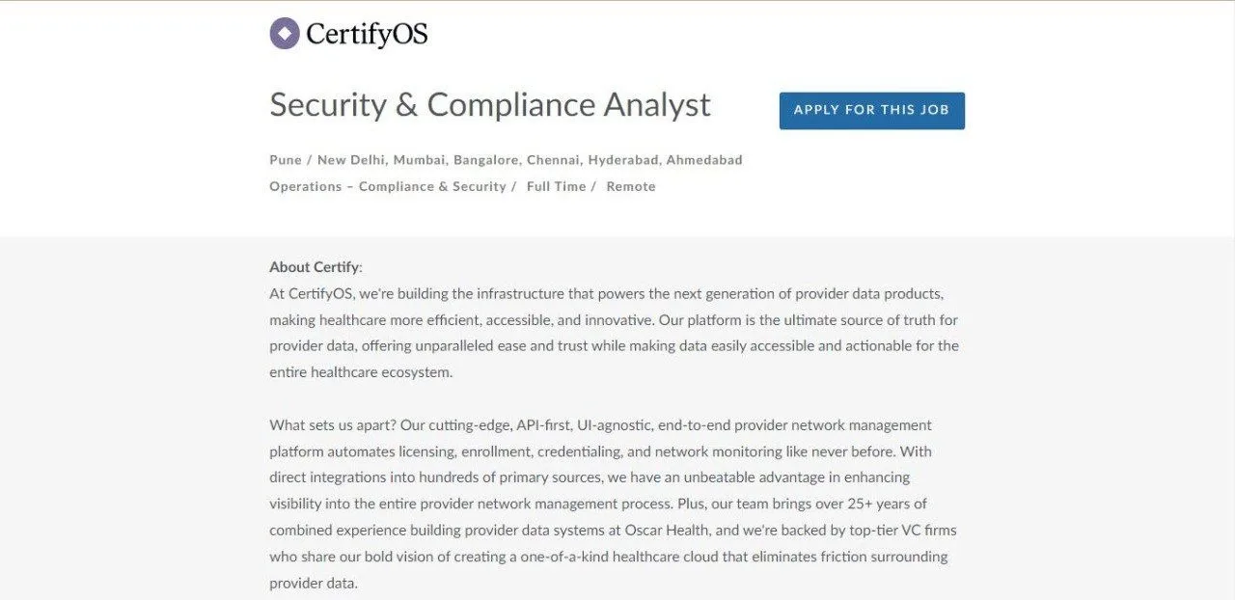Image resolution: width=1235 pixels, height=600 pixels.
Task: Click Ahmedabad in the locations list
Action: [704, 160]
